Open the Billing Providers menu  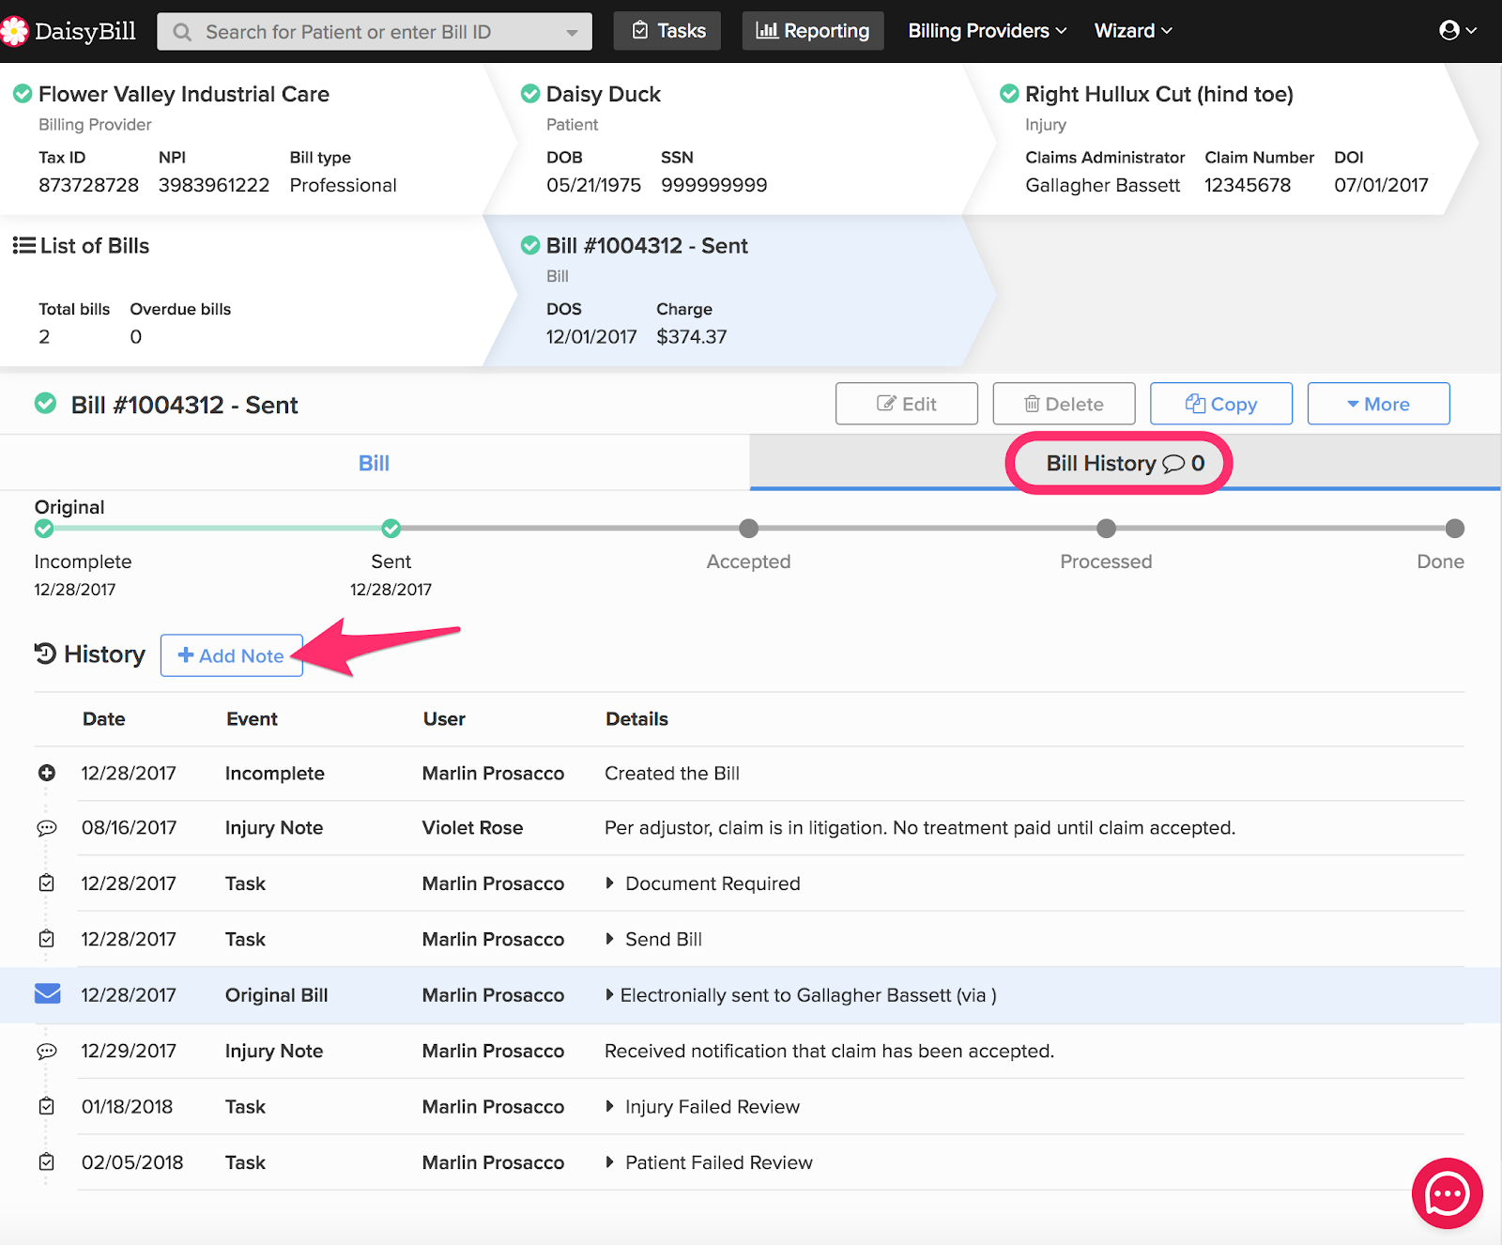point(987,31)
